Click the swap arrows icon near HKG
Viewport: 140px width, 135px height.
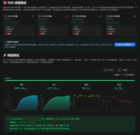(122, 75)
